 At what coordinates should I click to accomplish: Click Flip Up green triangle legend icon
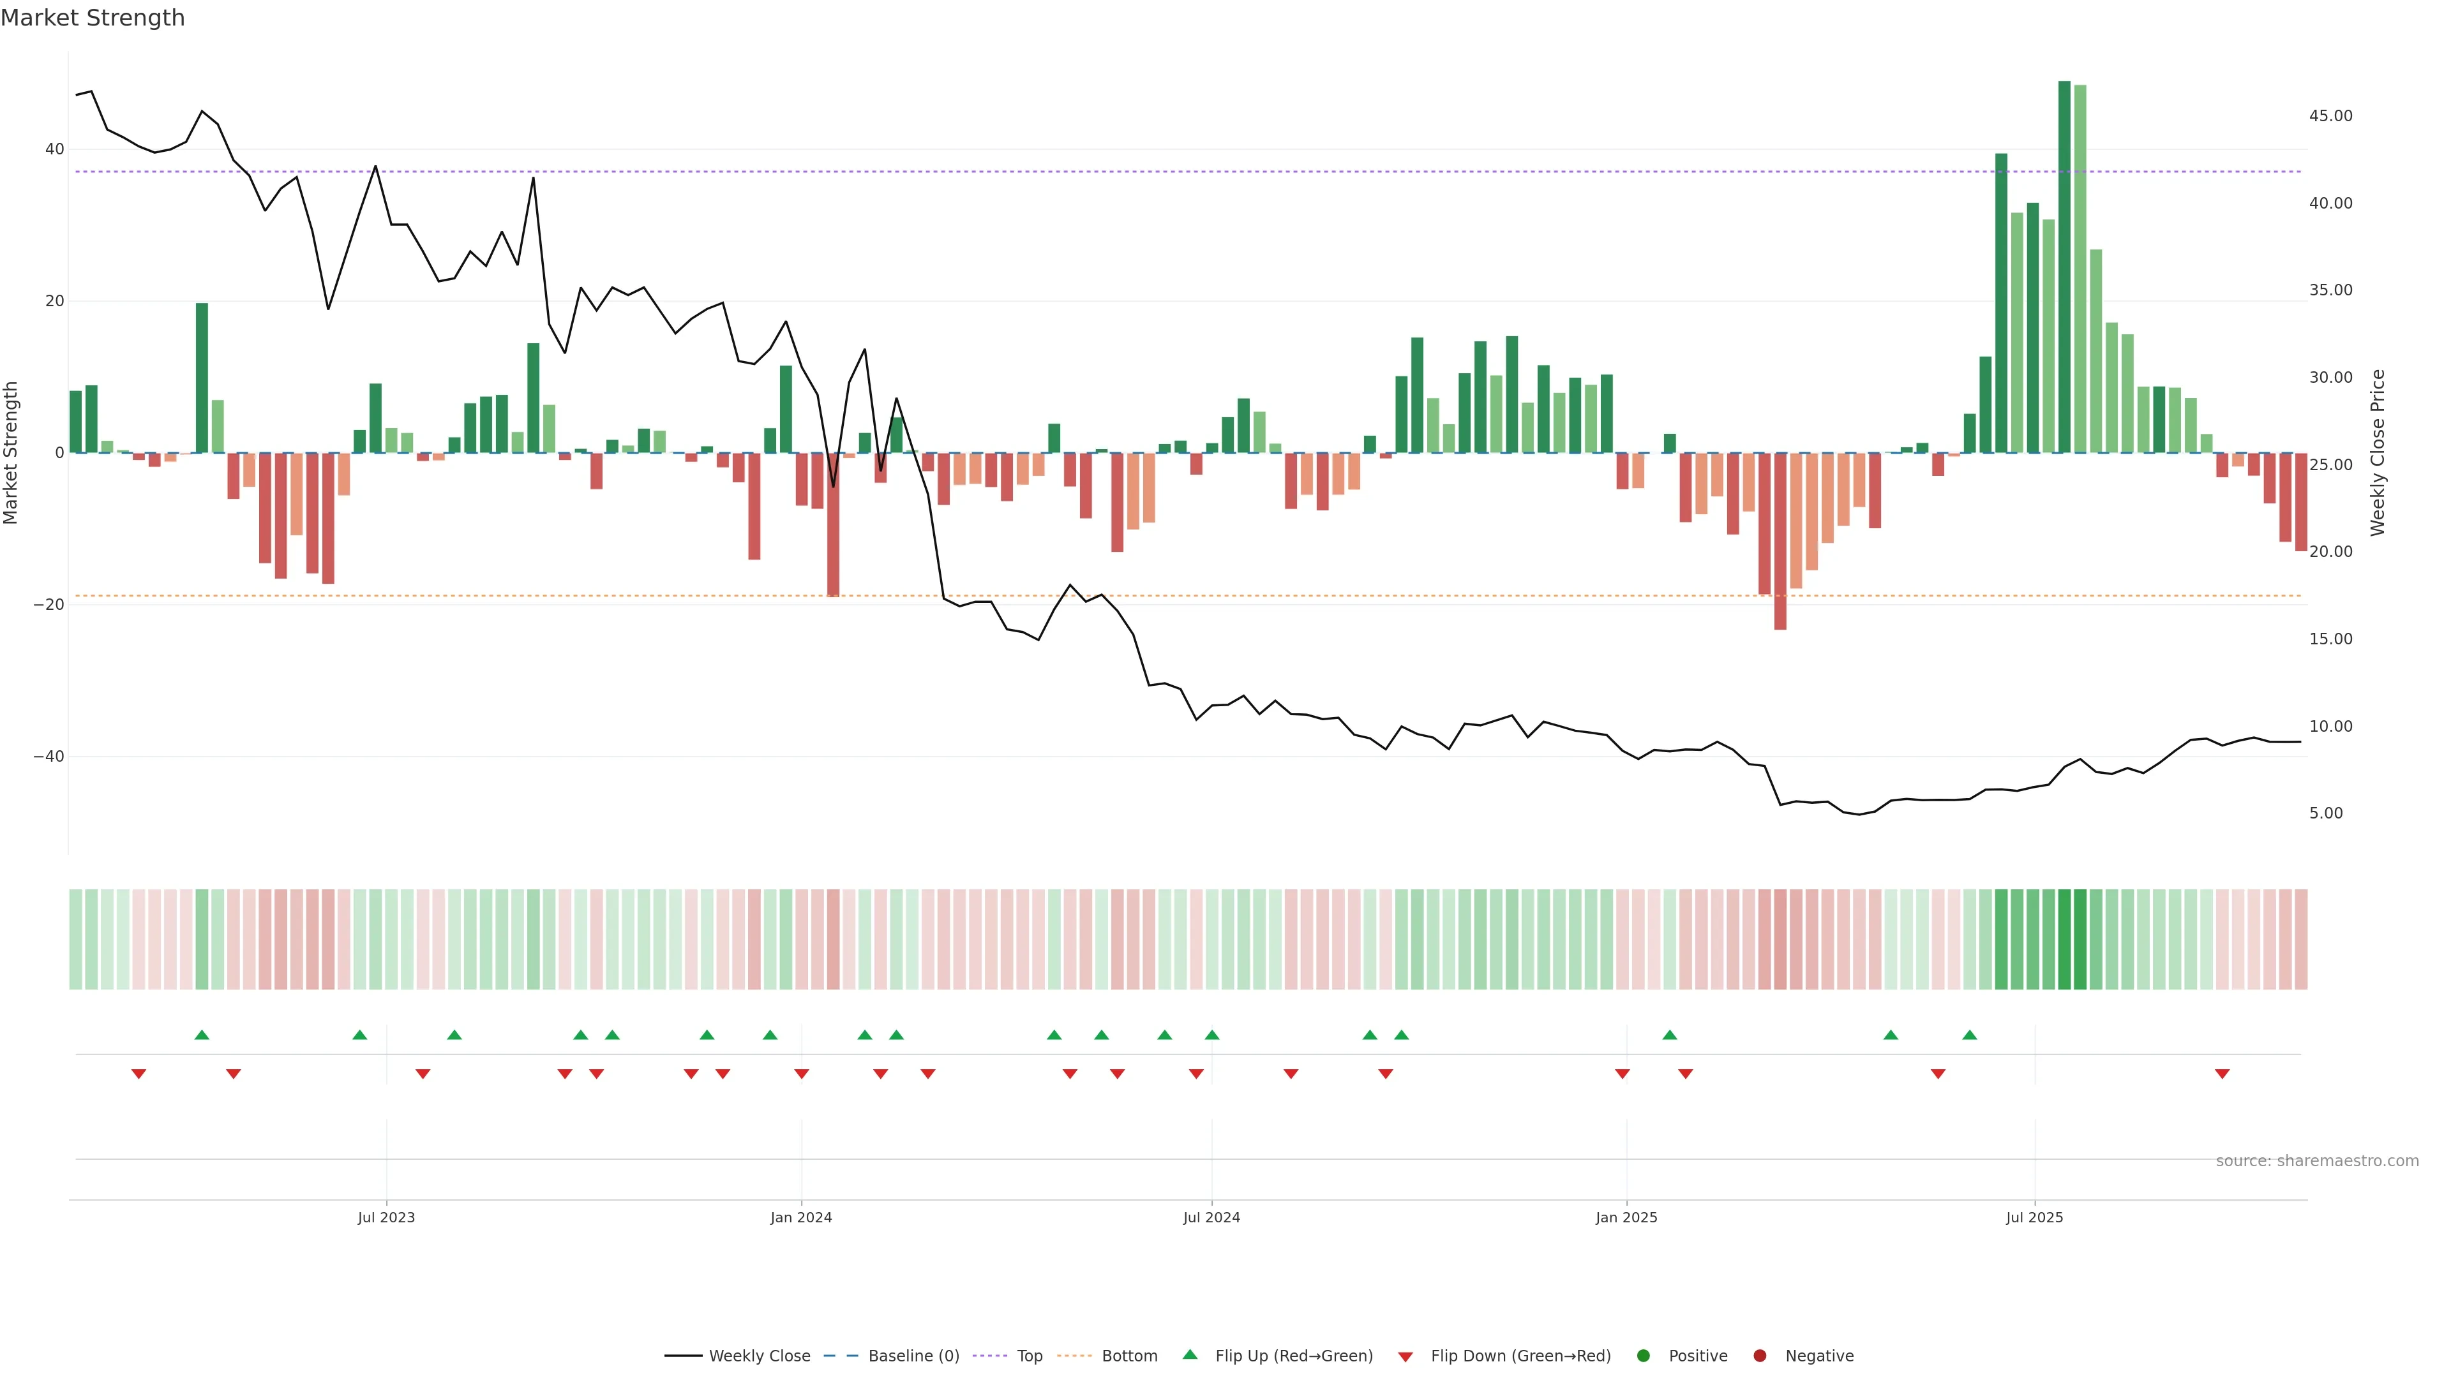pyautogui.click(x=1189, y=1354)
